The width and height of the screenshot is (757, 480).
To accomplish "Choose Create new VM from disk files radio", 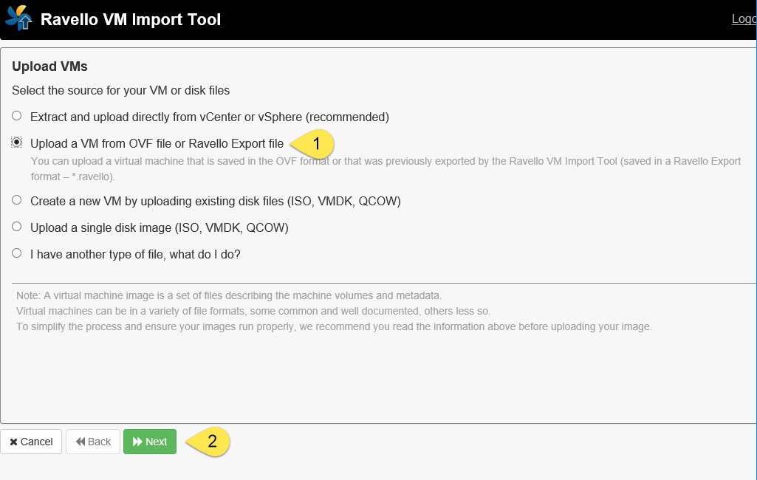I will point(17,200).
